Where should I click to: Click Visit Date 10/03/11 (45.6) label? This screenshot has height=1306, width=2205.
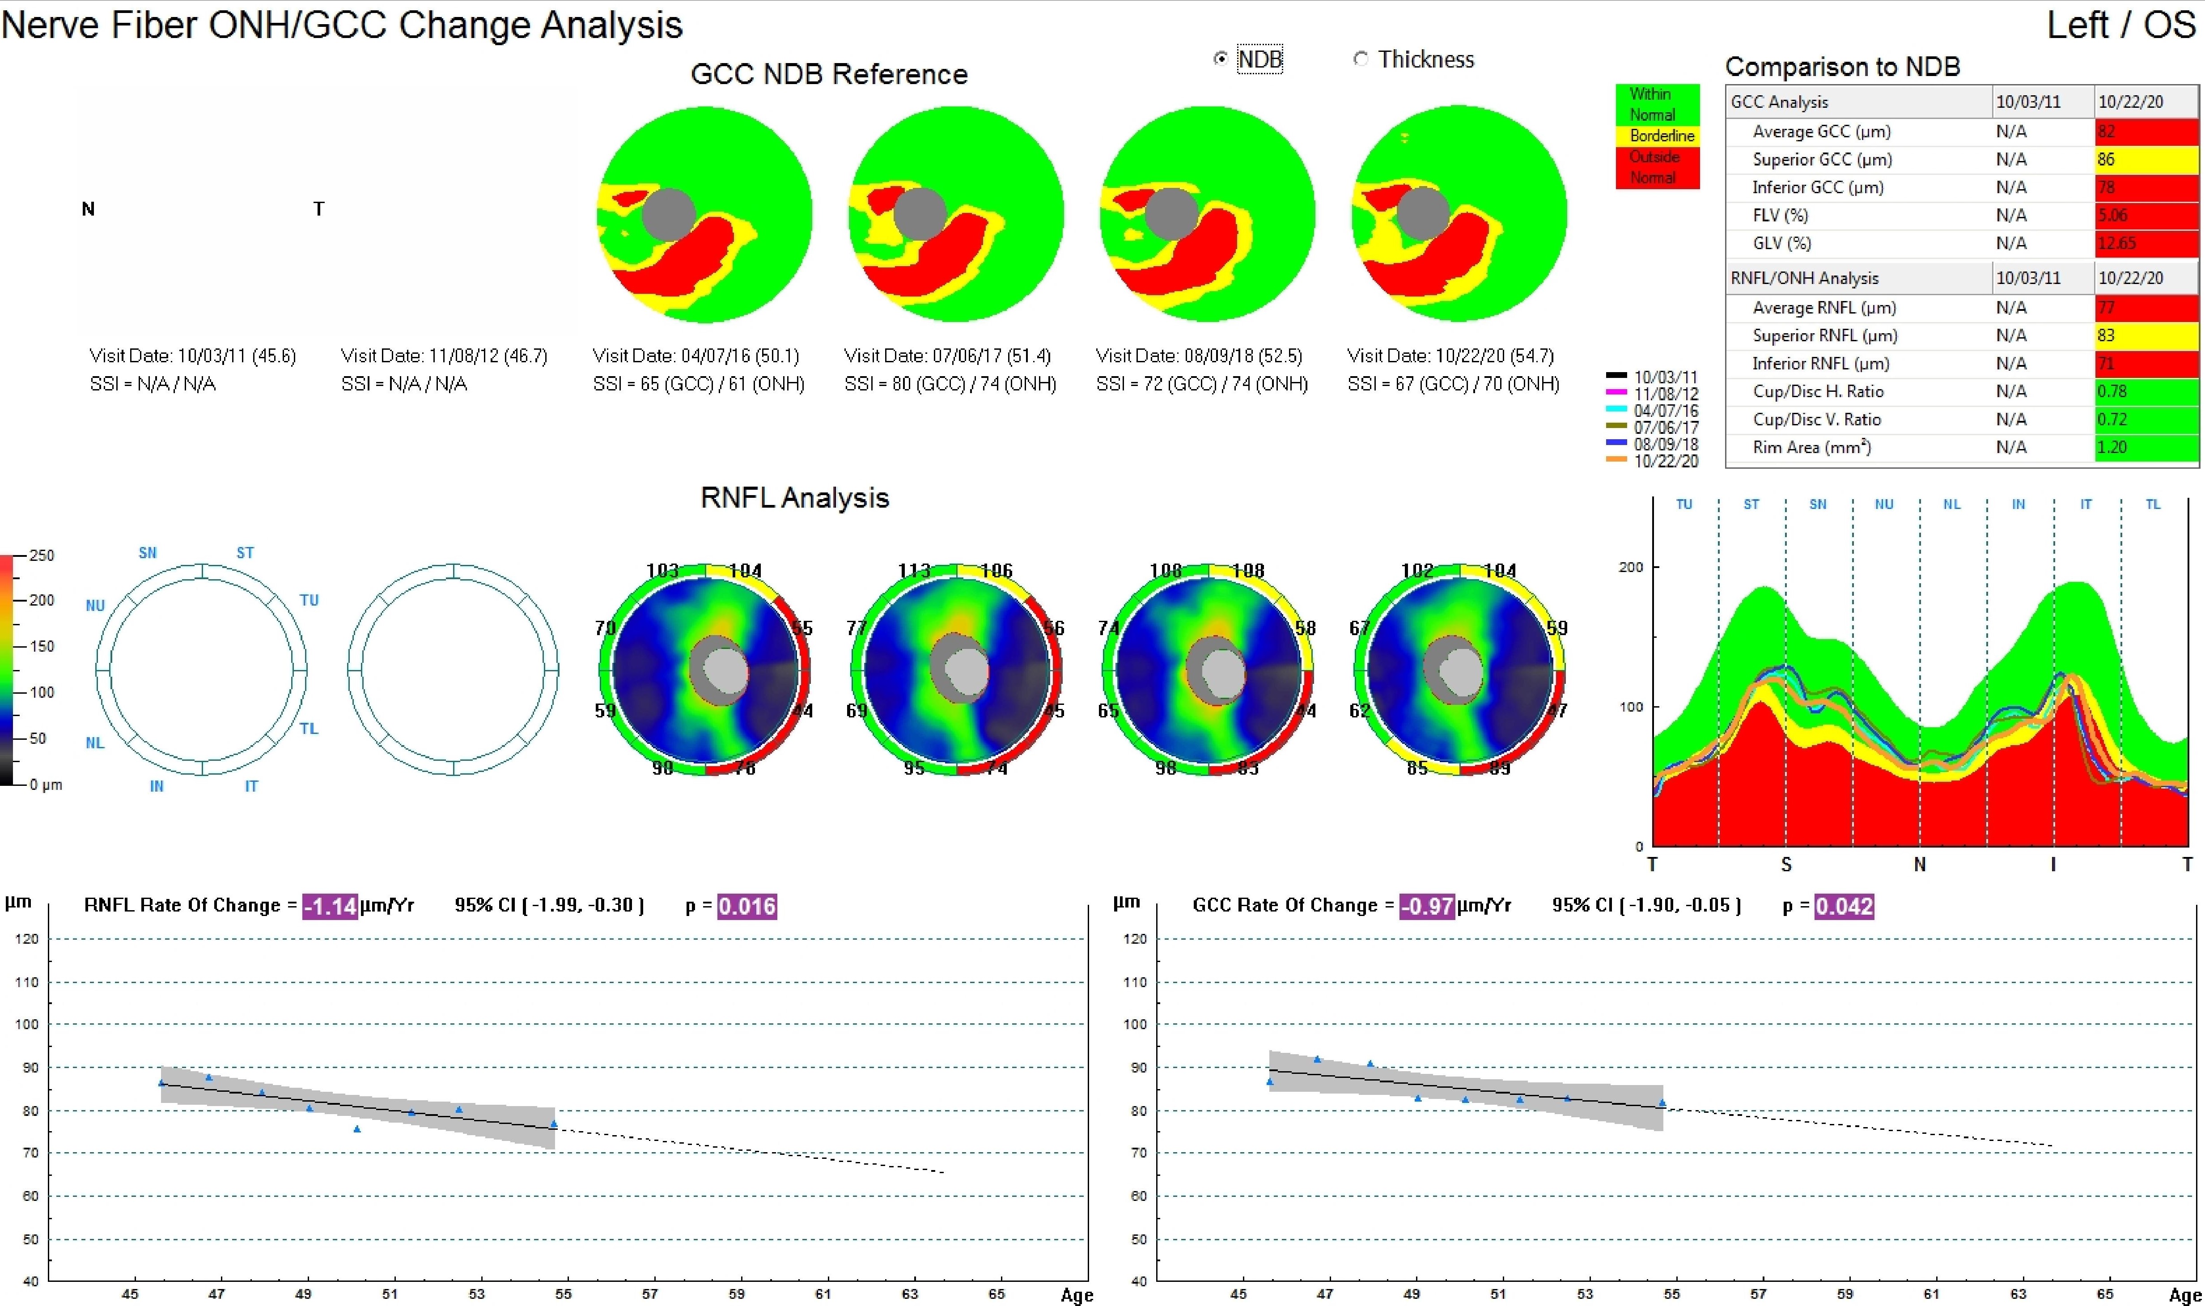[x=193, y=356]
